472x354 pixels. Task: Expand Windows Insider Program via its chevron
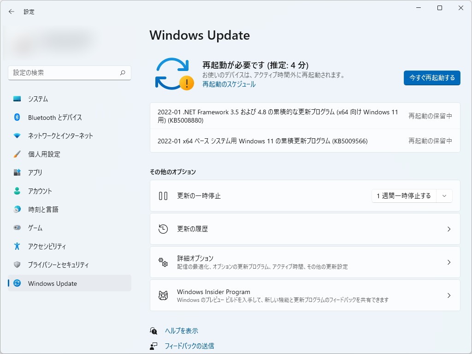(449, 295)
